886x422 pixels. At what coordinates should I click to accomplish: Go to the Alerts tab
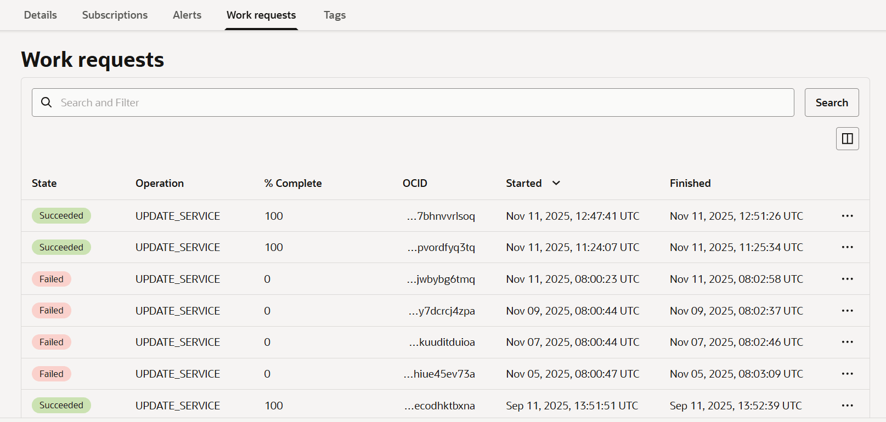187,15
